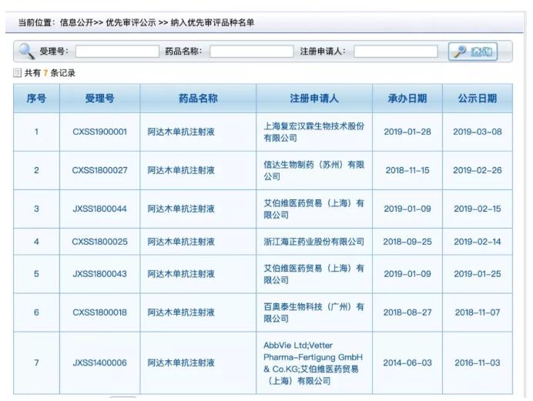
Task: Click the 查询 search button
Action: click(x=472, y=52)
